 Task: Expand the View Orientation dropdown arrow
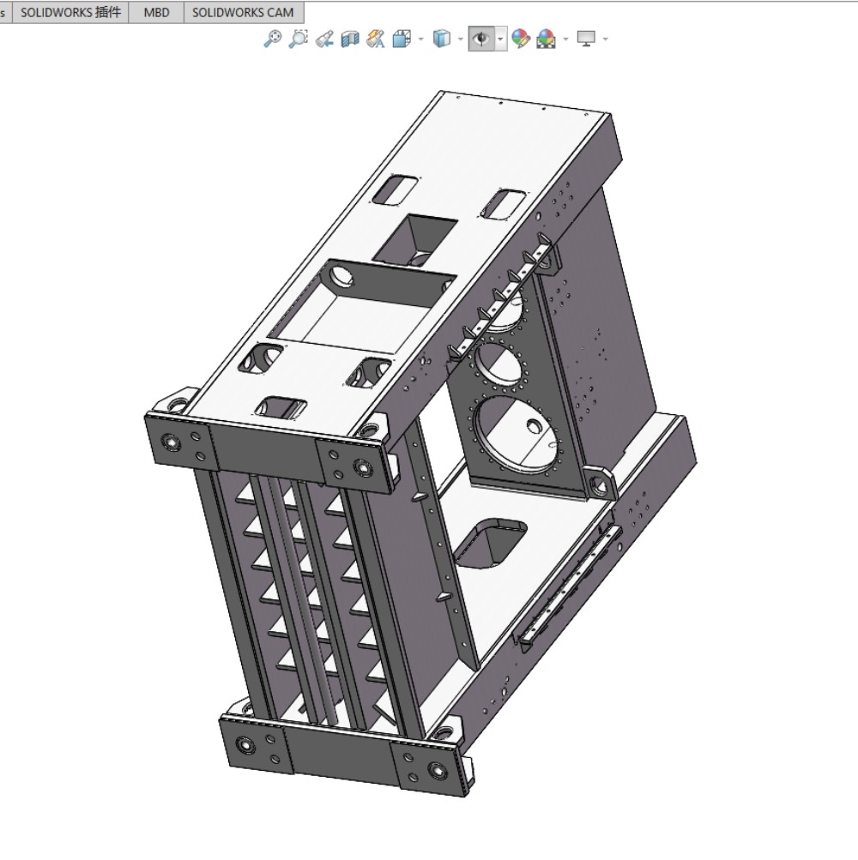[420, 39]
